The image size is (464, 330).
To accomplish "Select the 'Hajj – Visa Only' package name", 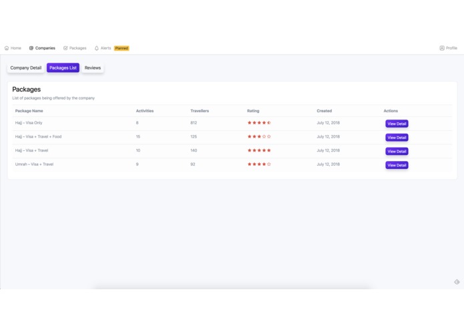I will [29, 123].
